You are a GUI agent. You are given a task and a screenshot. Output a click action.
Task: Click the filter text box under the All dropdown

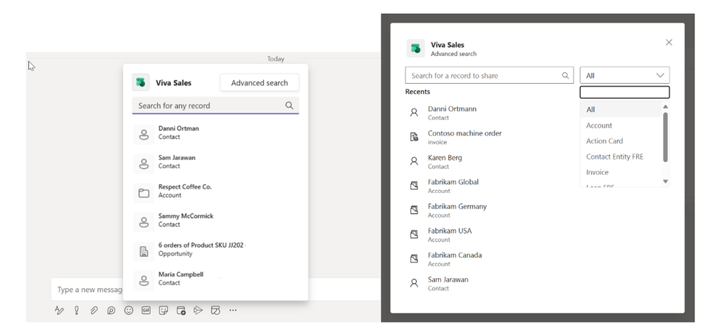624,92
